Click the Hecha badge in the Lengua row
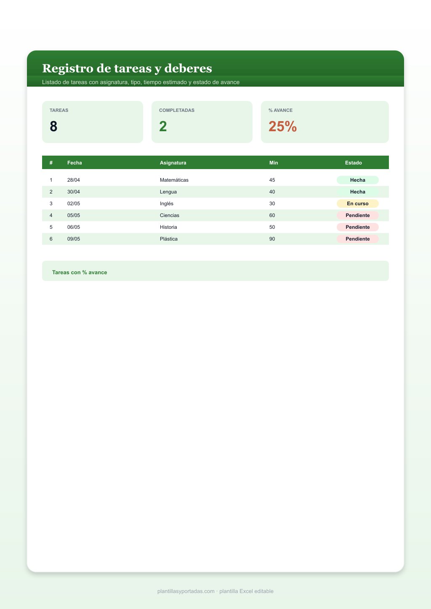The image size is (431, 609). [x=358, y=192]
